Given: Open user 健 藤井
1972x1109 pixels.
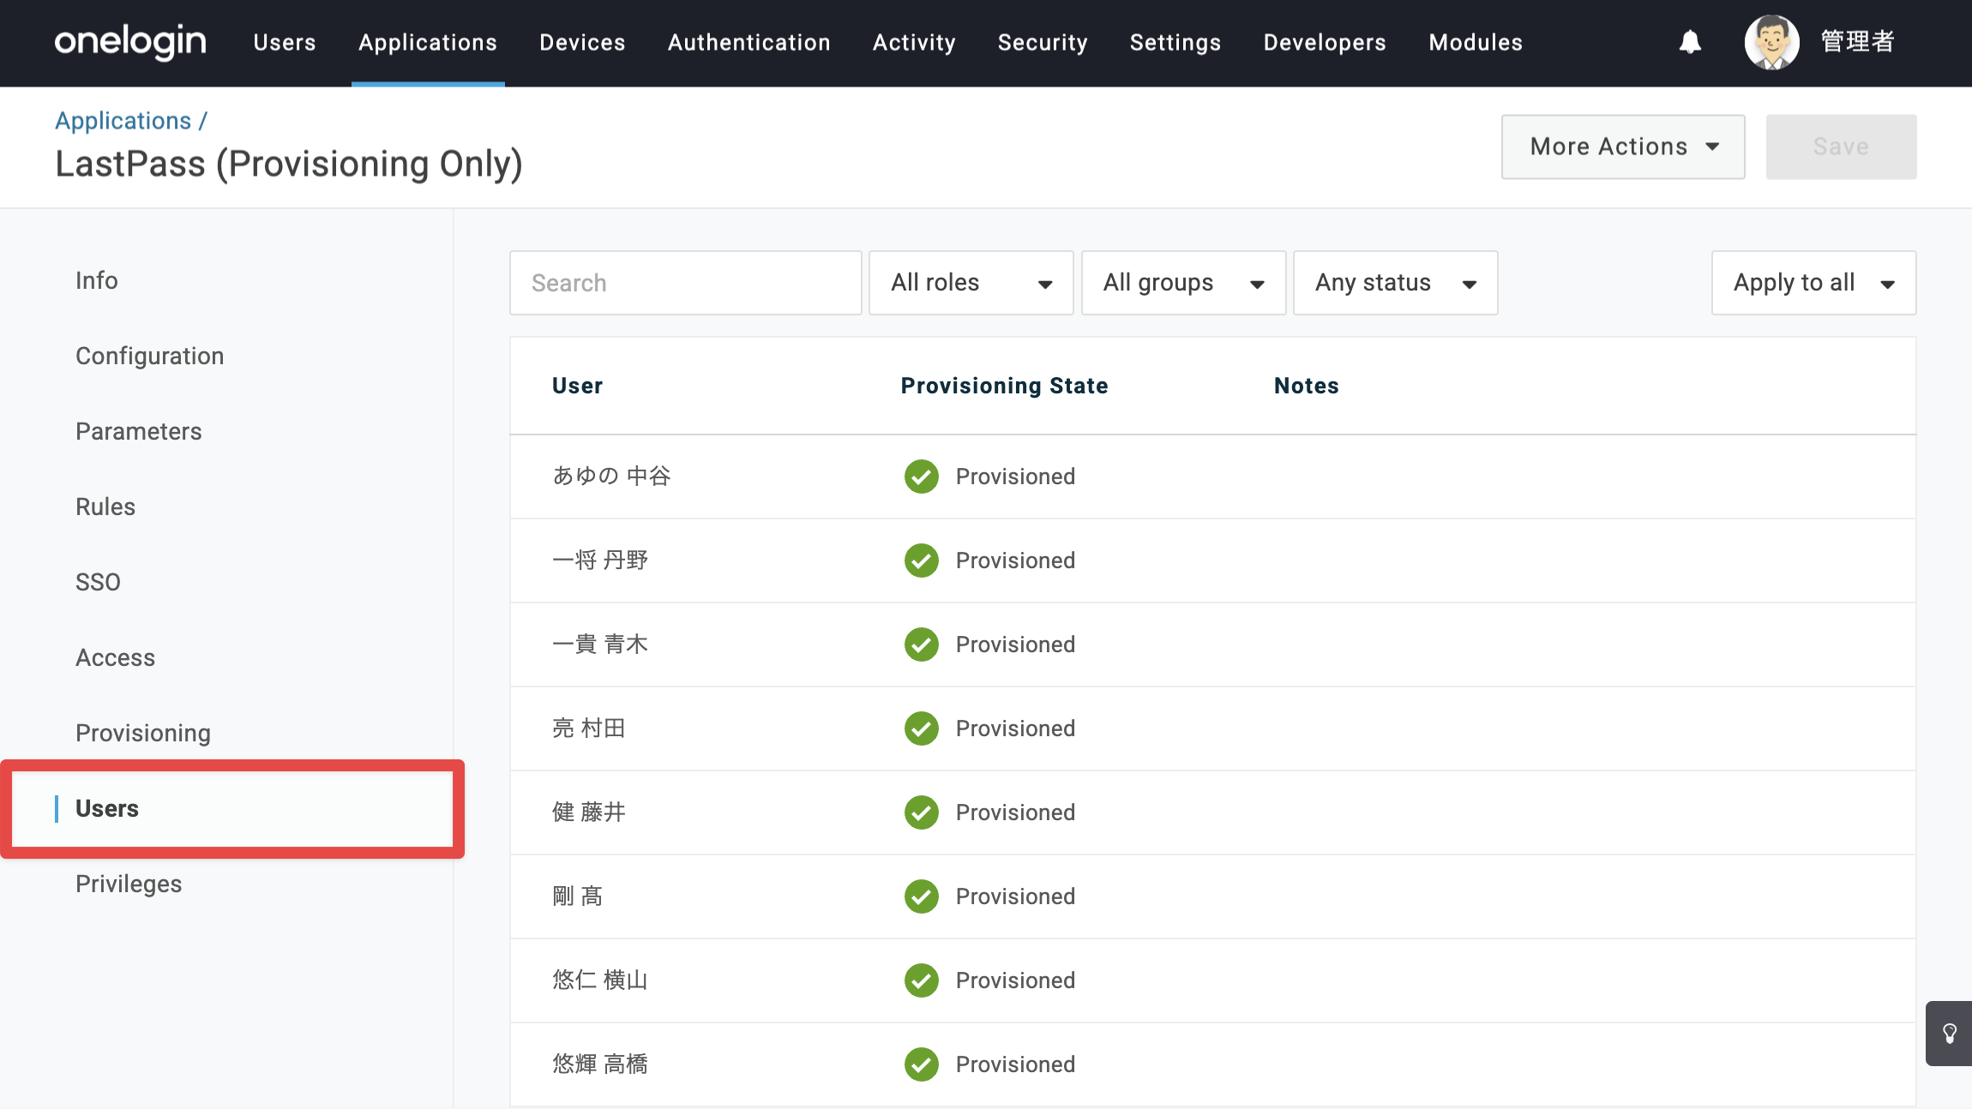Looking at the screenshot, I should (x=589, y=812).
